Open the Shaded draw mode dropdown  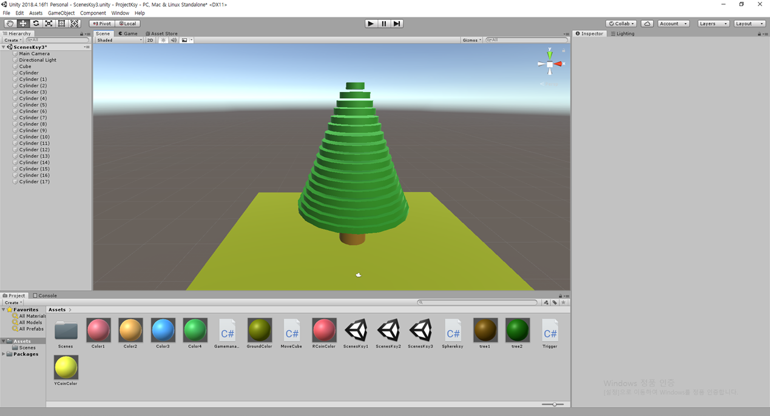pos(120,40)
